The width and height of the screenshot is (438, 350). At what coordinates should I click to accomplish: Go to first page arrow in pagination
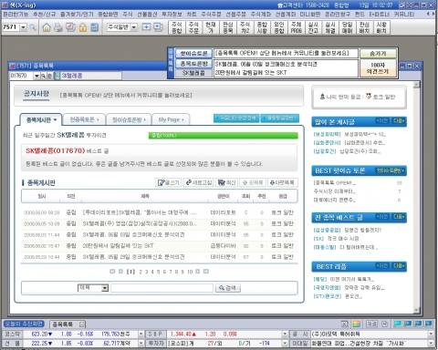[x=112, y=272]
